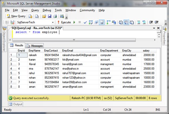
Task: Open the Output panel tab
Action: tap(16, 104)
